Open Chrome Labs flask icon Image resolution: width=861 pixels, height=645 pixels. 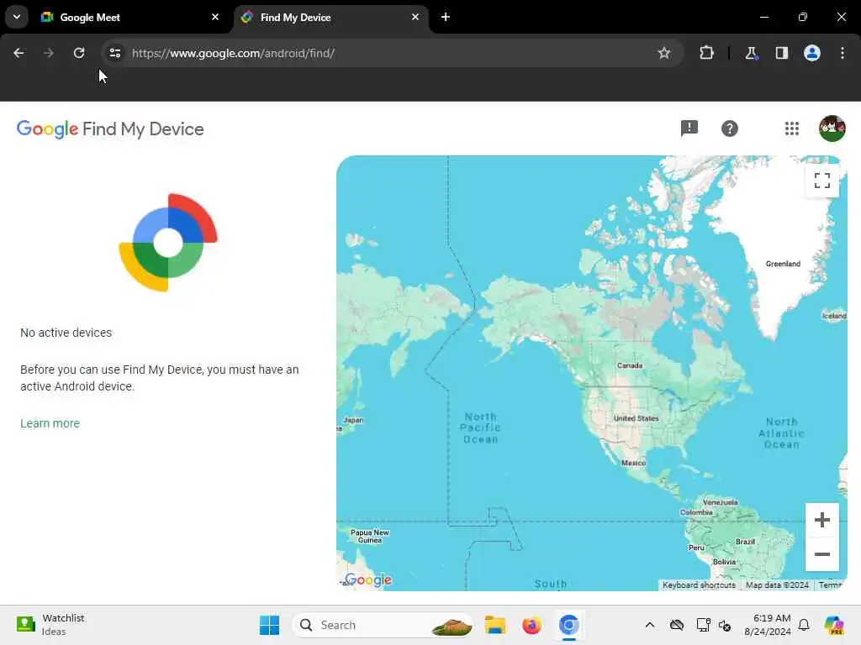[x=751, y=53]
